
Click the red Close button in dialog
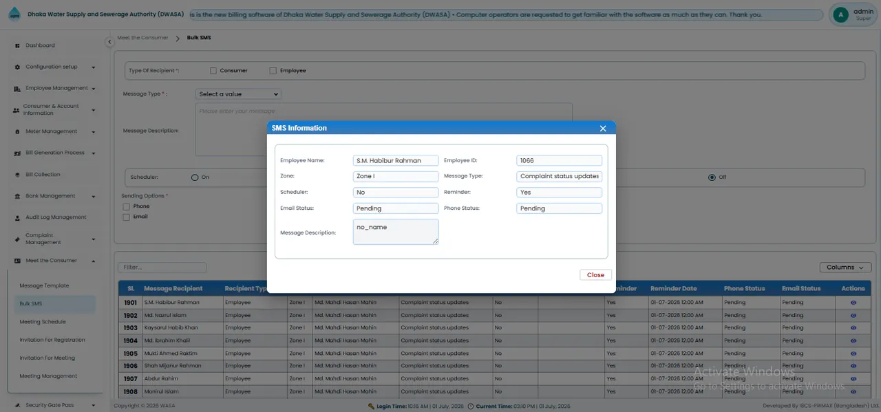[x=595, y=274]
